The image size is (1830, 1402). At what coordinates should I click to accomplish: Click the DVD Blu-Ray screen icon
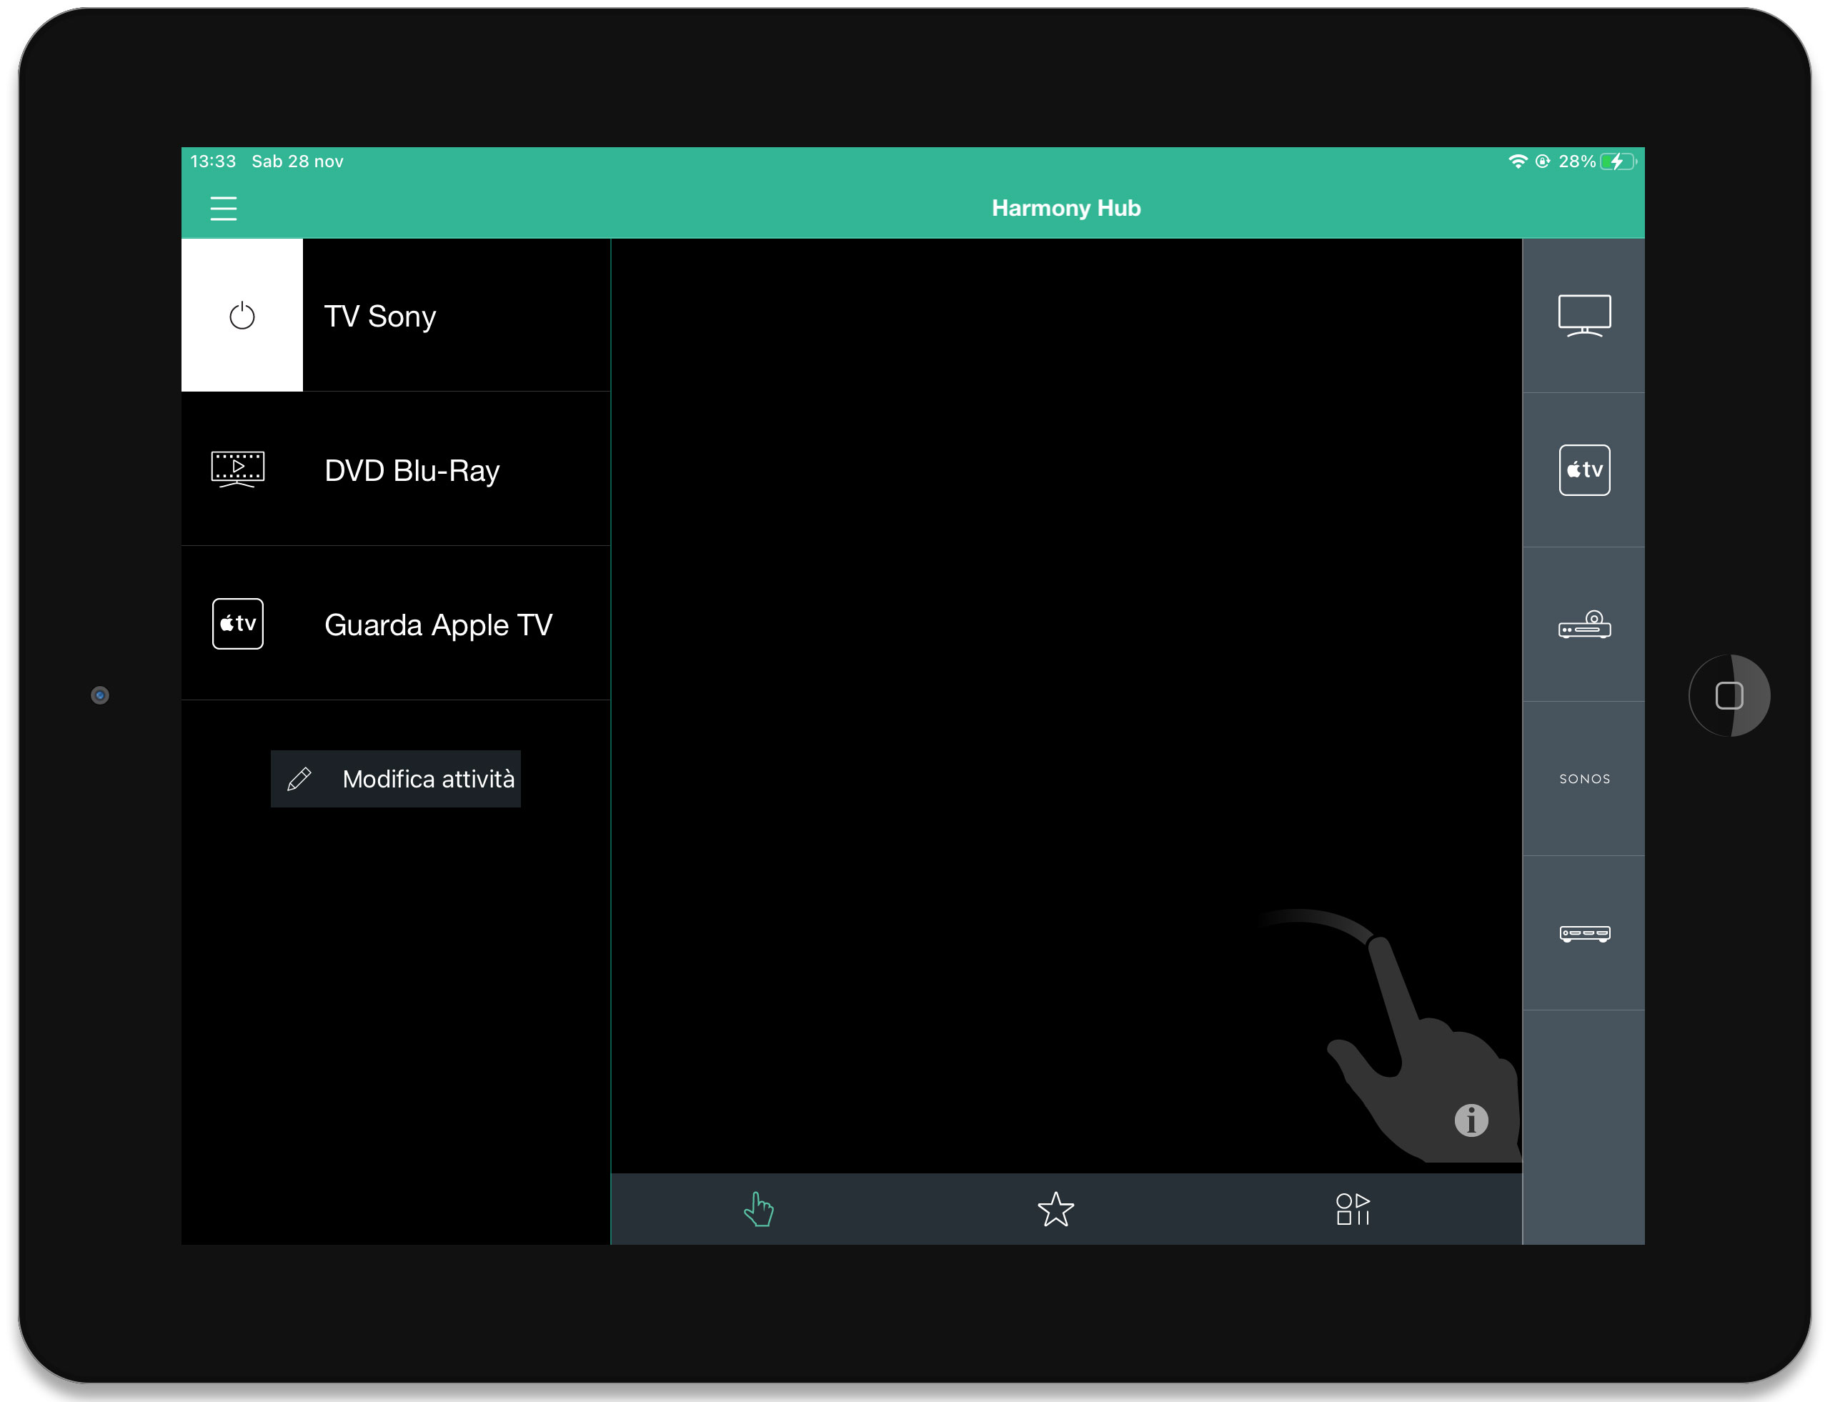[238, 470]
